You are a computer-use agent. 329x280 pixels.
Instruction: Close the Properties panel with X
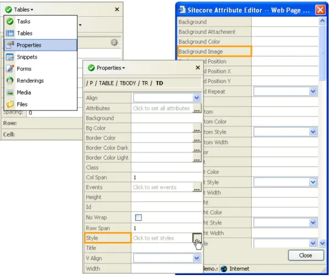[x=198, y=67]
